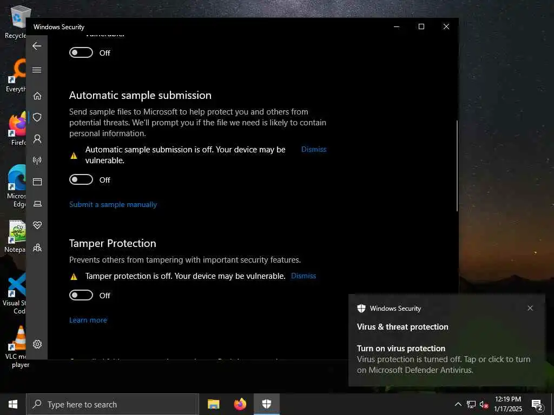Turn on Automatic sample submission toggle
Screen dimensions: 554x415
[x=81, y=179]
